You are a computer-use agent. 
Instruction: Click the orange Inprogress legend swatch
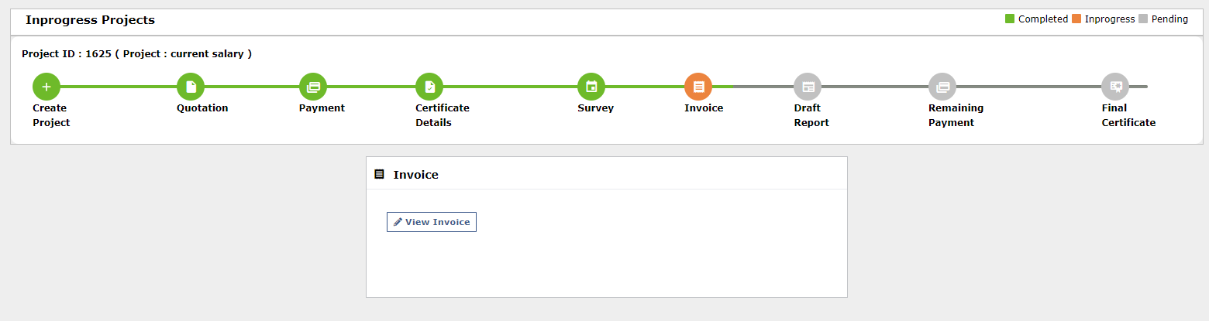[1076, 19]
